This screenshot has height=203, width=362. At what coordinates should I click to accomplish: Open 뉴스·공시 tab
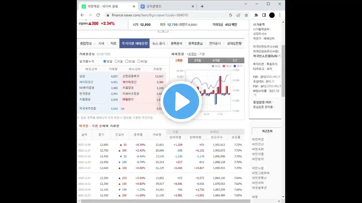(158, 43)
